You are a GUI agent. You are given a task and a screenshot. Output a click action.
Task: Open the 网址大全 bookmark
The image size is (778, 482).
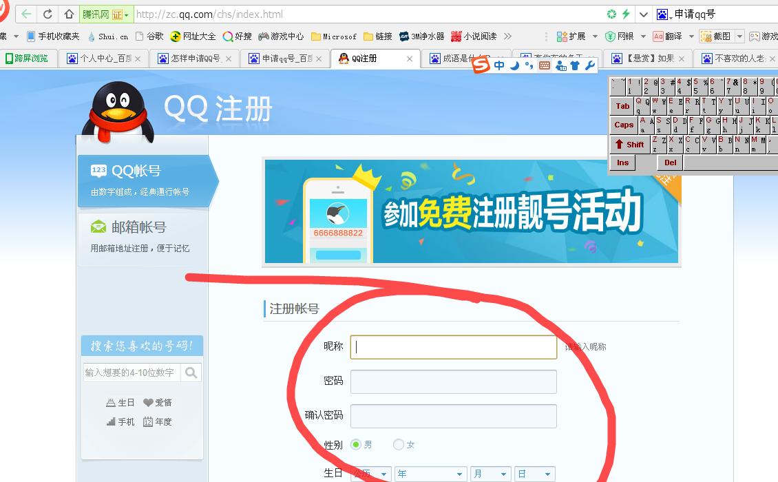[x=193, y=36]
